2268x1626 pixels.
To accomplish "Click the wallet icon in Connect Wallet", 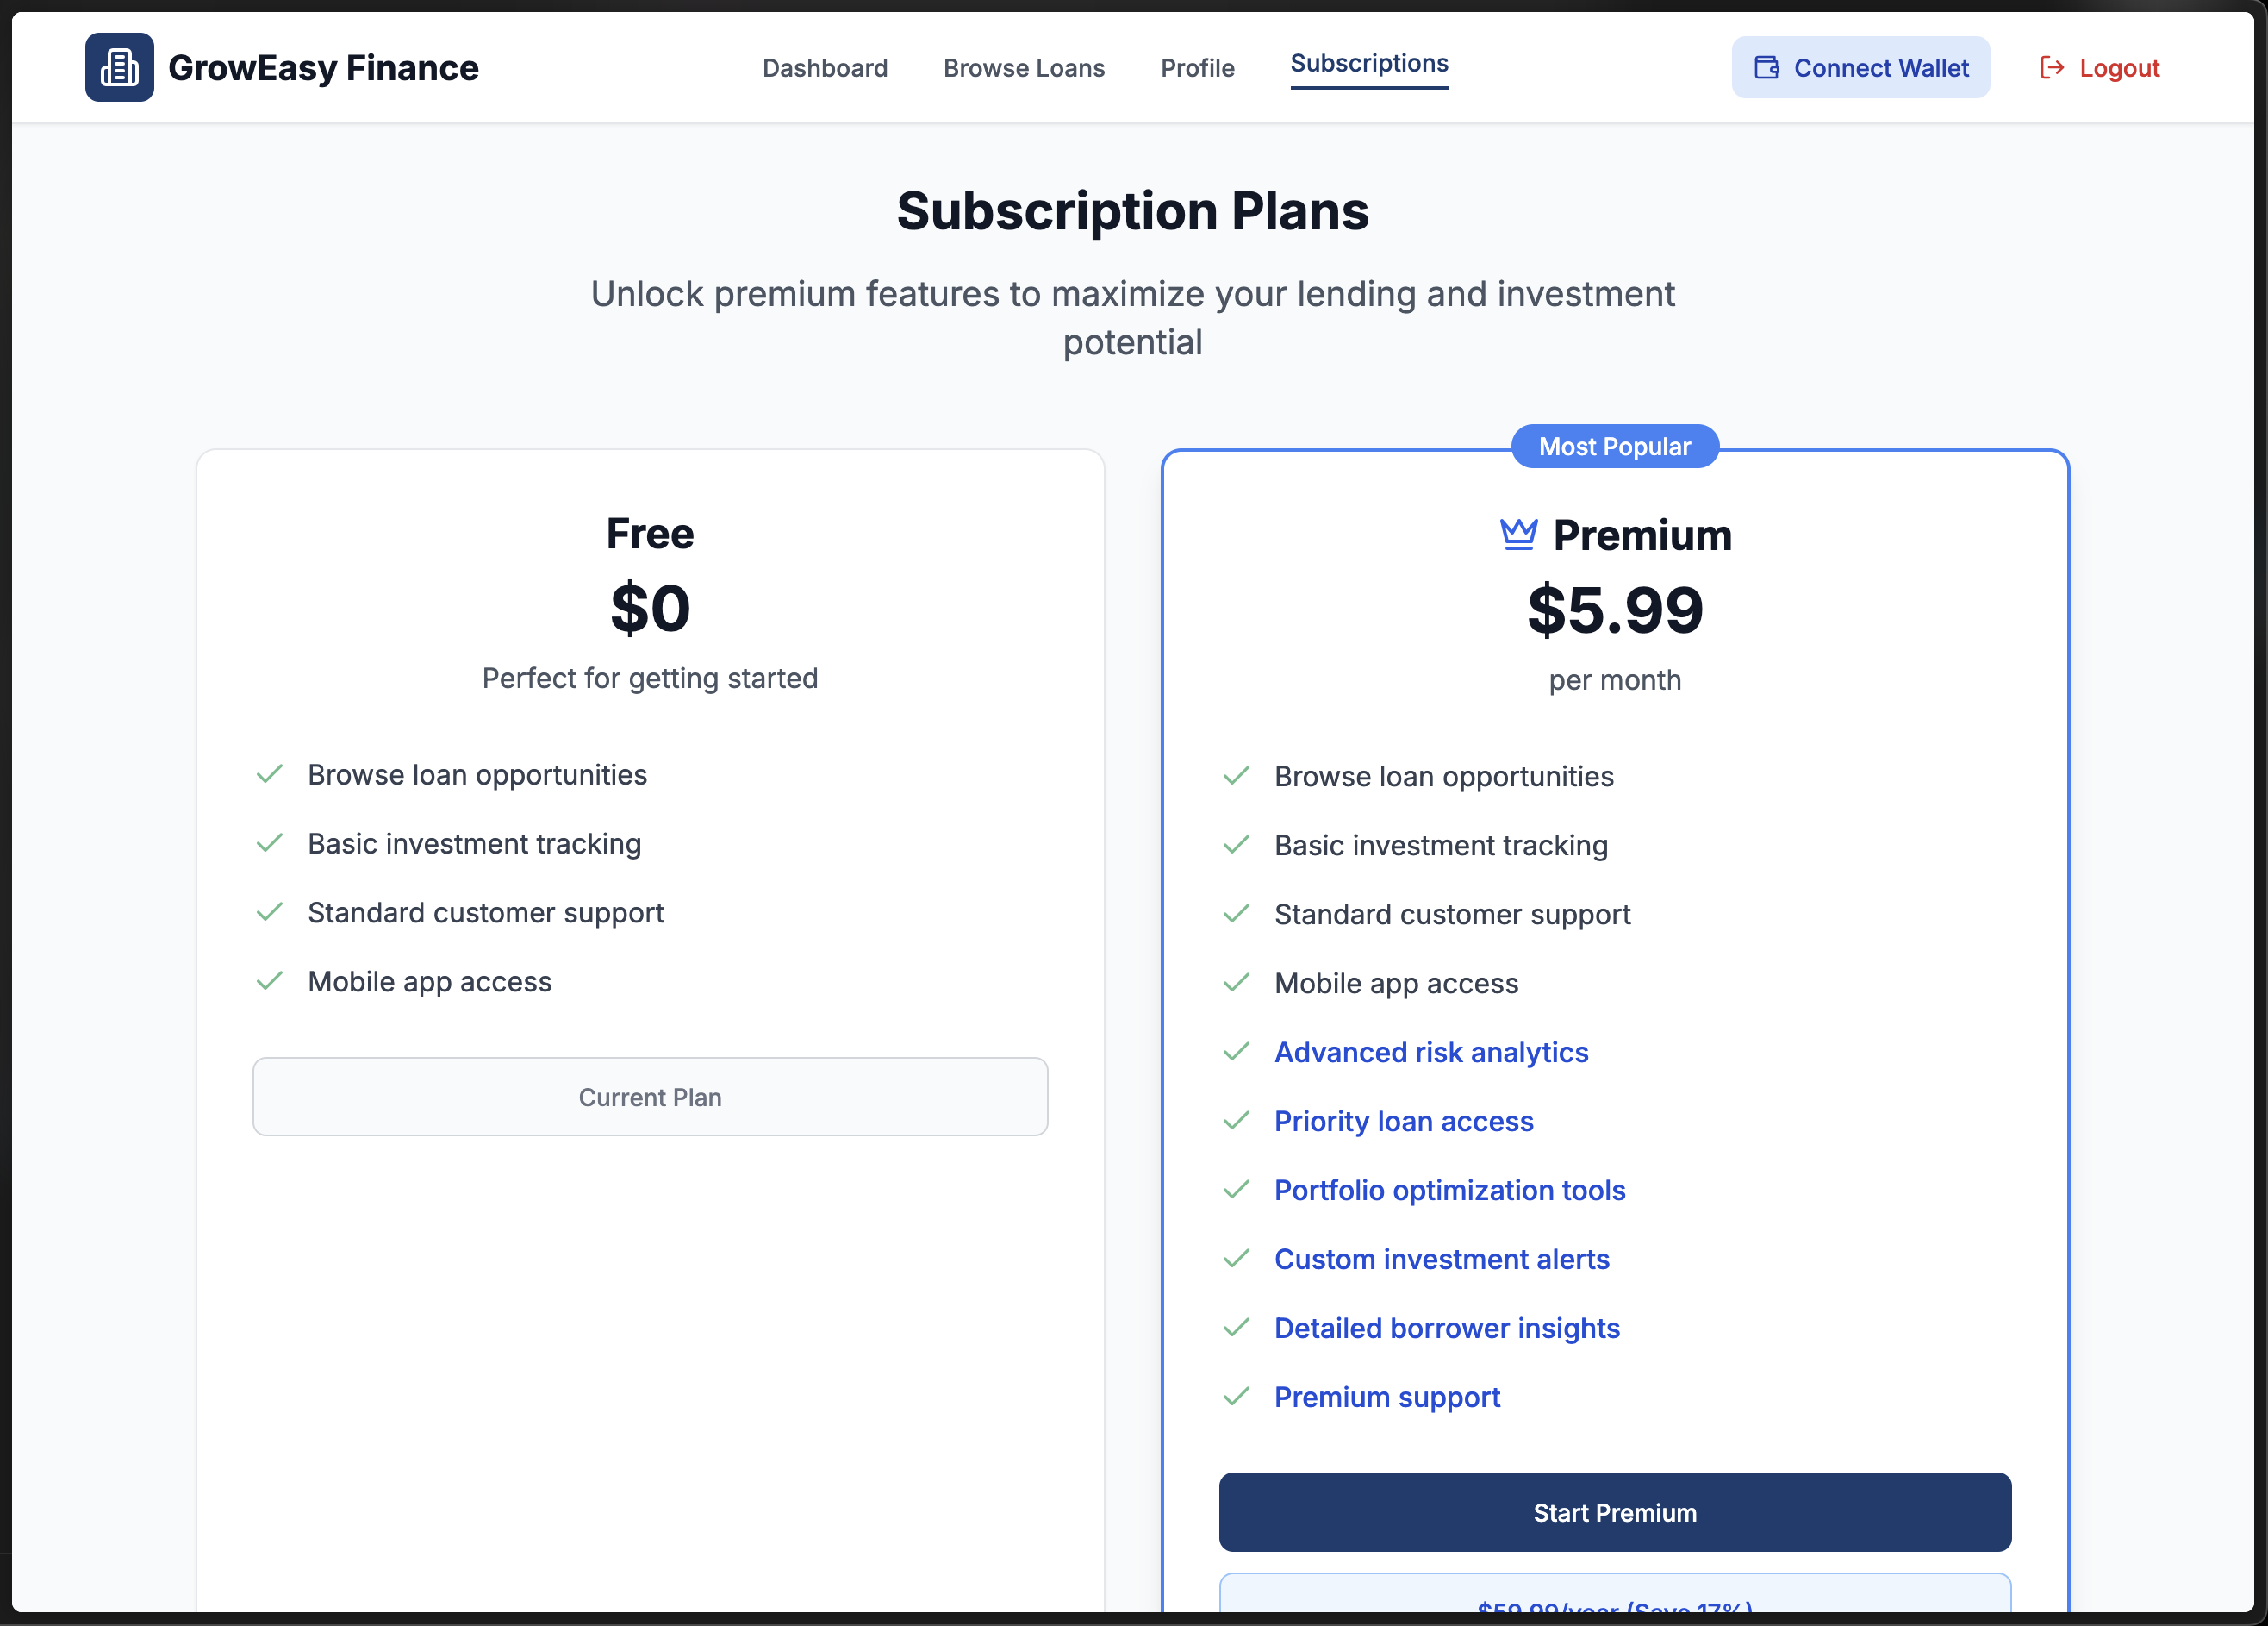I will point(1767,68).
